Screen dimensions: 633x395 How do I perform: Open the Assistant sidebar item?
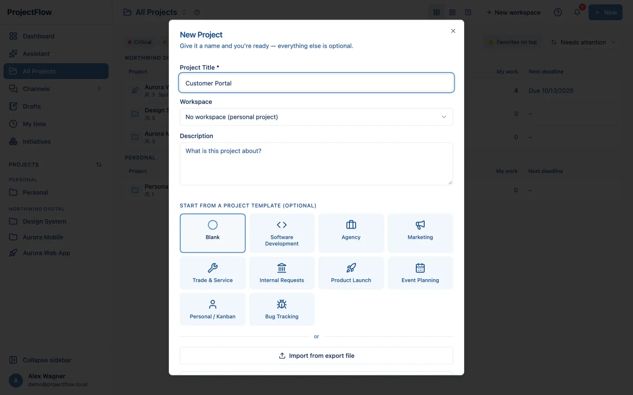tap(56, 54)
